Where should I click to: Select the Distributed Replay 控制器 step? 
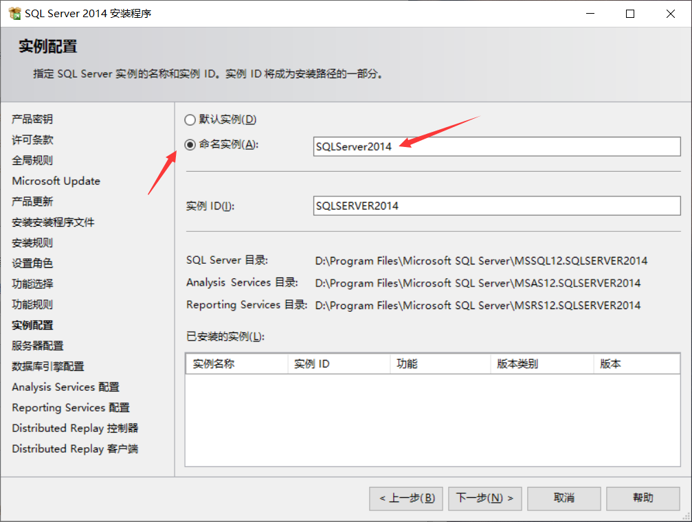pyautogui.click(x=75, y=428)
